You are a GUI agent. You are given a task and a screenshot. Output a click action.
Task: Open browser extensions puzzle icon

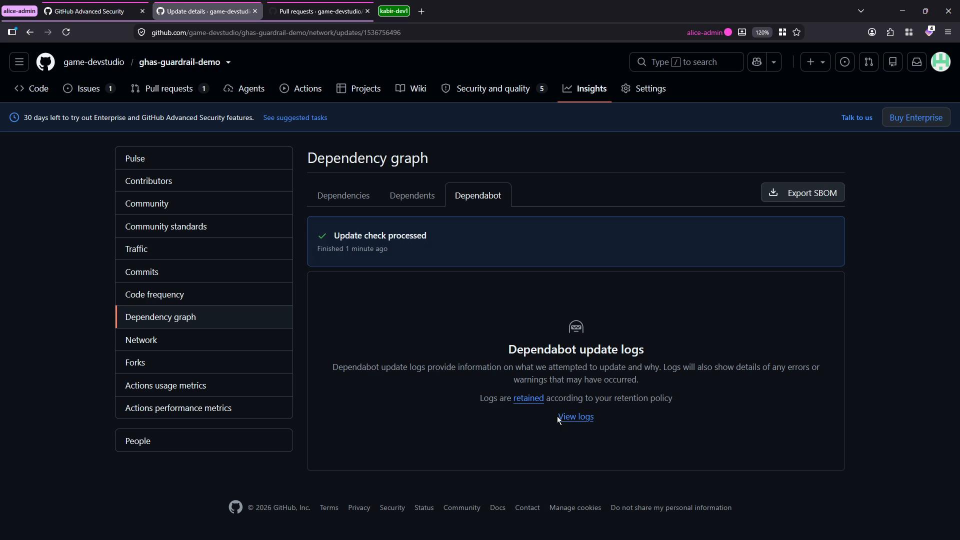tap(890, 32)
